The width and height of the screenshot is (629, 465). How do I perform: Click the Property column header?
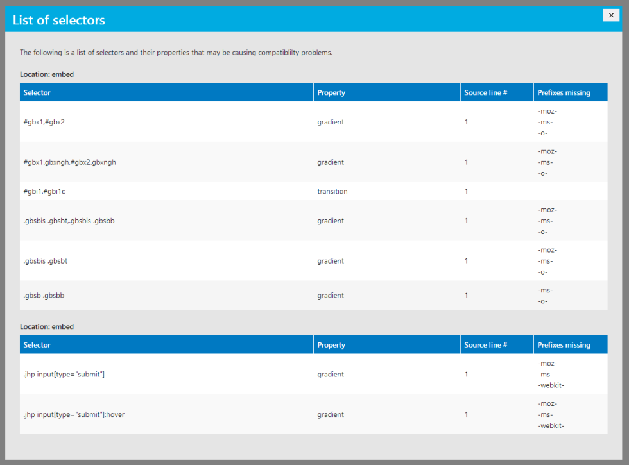pyautogui.click(x=331, y=92)
